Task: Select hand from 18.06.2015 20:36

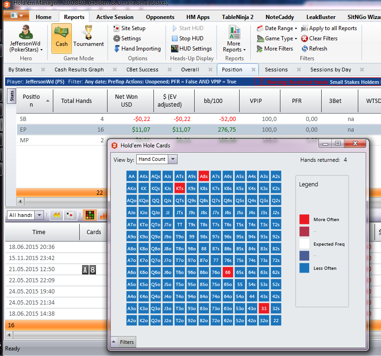Action: (x=56, y=247)
